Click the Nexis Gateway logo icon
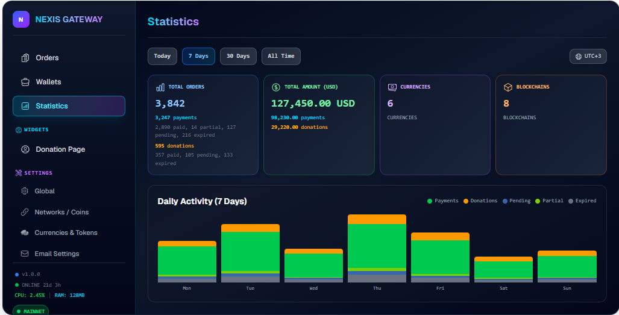619x315 pixels. click(21, 19)
